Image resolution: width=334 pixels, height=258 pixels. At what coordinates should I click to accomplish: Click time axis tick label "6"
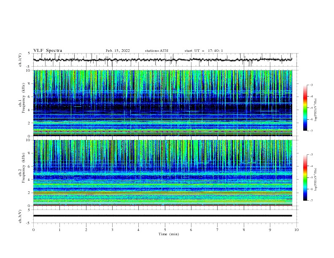[x=191, y=230]
